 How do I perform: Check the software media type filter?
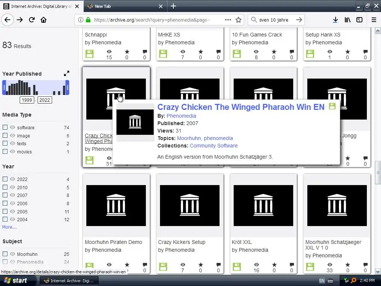point(5,127)
